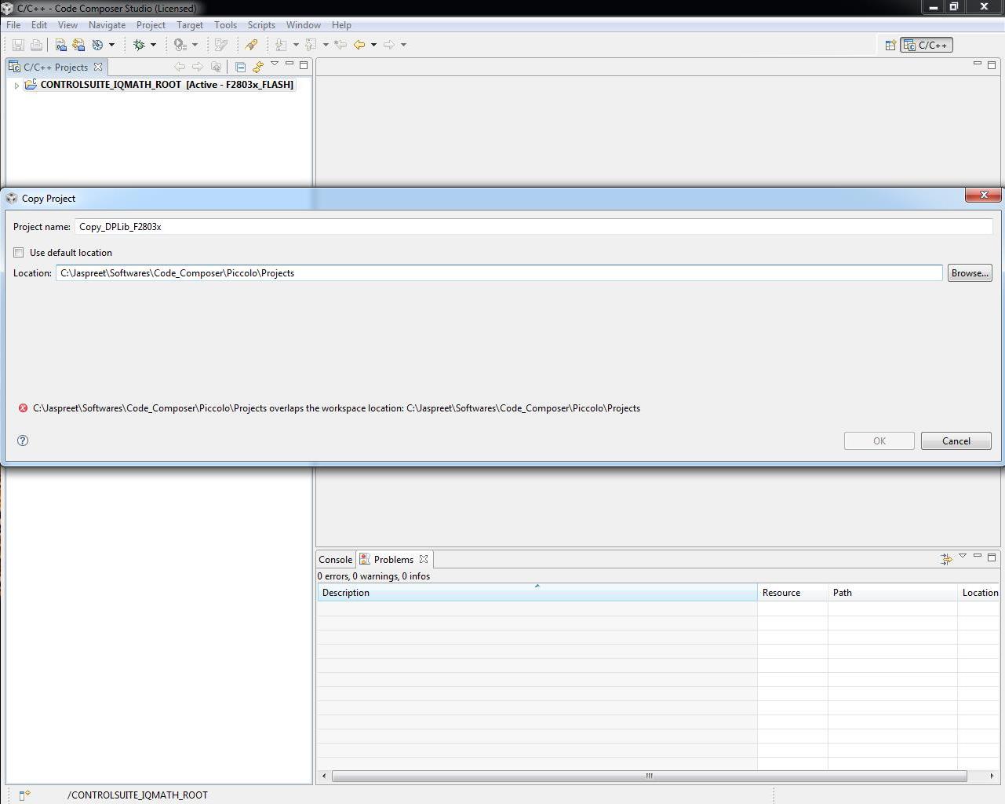Click the greyed task checklist toolbar icon
1005x804 pixels.
pyautogui.click(x=221, y=45)
